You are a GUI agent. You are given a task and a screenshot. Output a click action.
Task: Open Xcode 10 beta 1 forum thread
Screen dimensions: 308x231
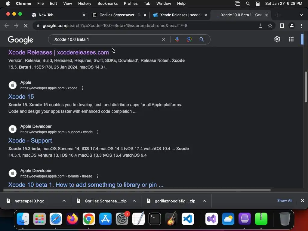coord(86,185)
